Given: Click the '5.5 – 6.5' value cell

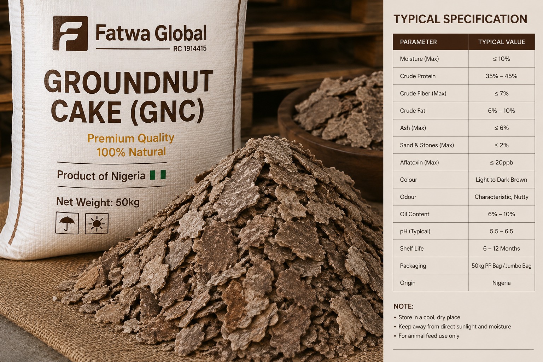Looking at the screenshot, I should pyautogui.click(x=501, y=232).
